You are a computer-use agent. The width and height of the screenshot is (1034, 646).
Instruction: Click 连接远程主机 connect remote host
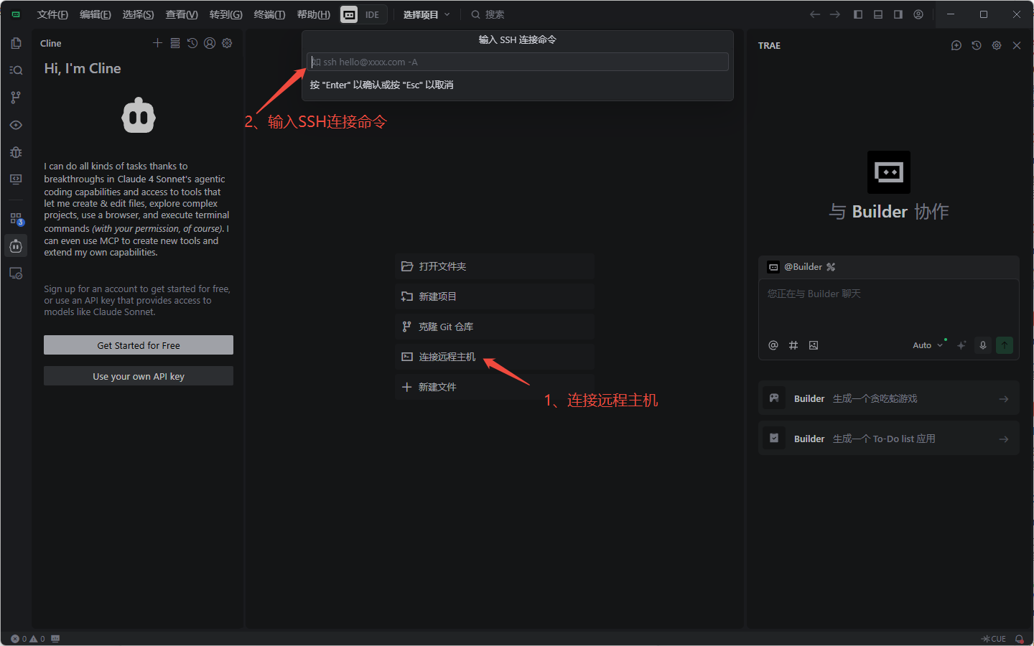click(494, 357)
